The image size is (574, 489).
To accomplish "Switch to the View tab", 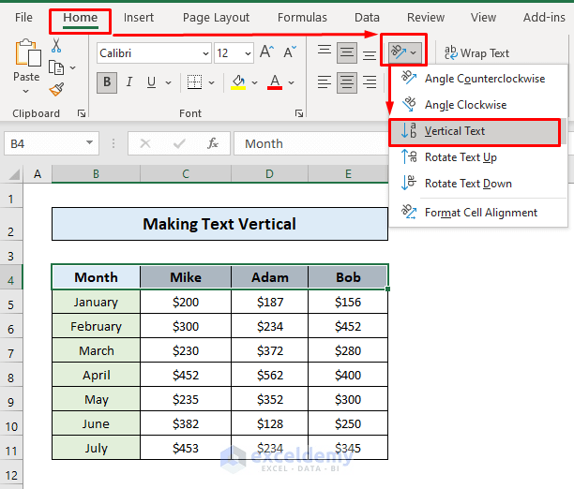I will click(x=483, y=17).
